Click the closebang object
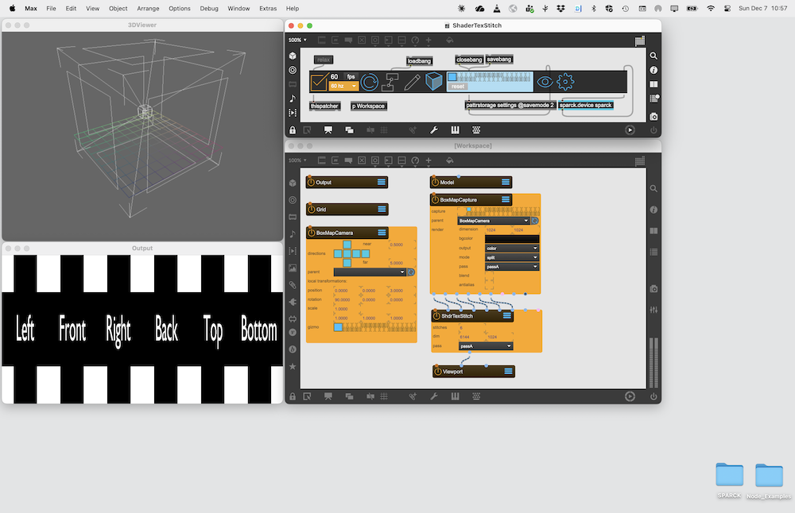This screenshot has height=513, width=795. tap(469, 60)
